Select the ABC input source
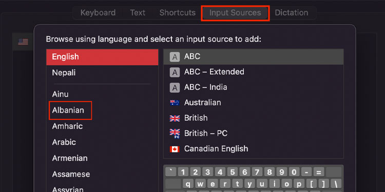The width and height of the screenshot is (385, 192). [x=254, y=56]
